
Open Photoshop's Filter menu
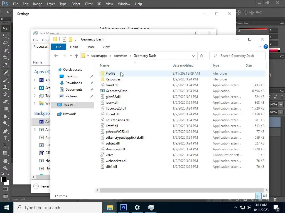89,4
